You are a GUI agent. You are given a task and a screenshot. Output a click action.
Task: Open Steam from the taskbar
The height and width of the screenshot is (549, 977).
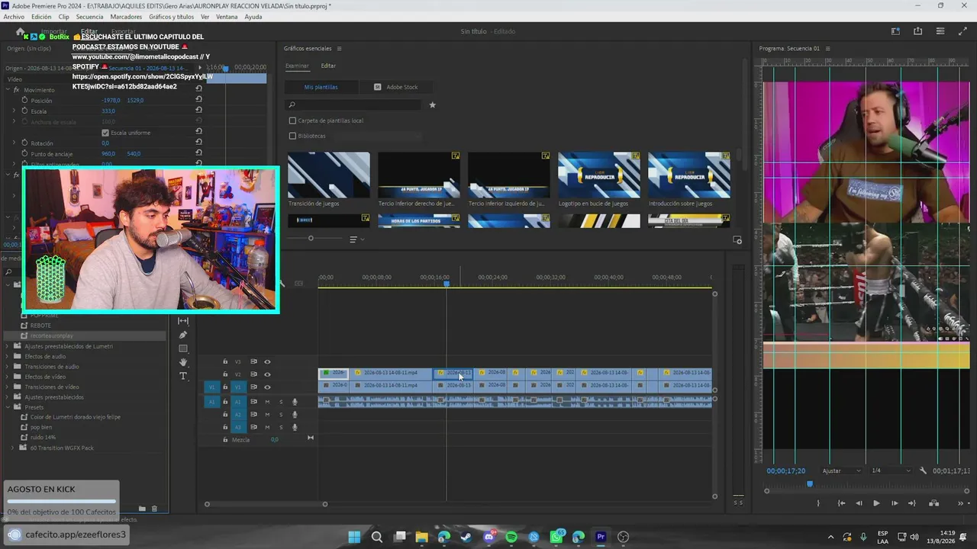pos(466,537)
